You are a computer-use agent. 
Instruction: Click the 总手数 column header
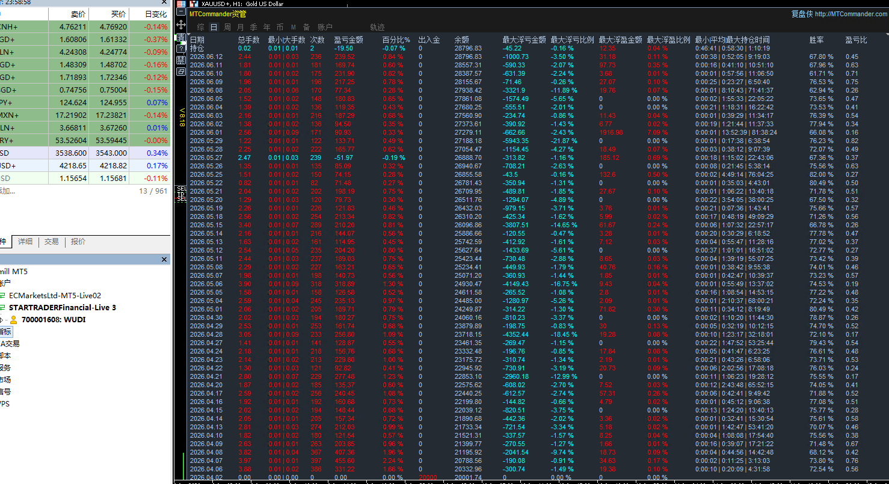pyautogui.click(x=248, y=40)
